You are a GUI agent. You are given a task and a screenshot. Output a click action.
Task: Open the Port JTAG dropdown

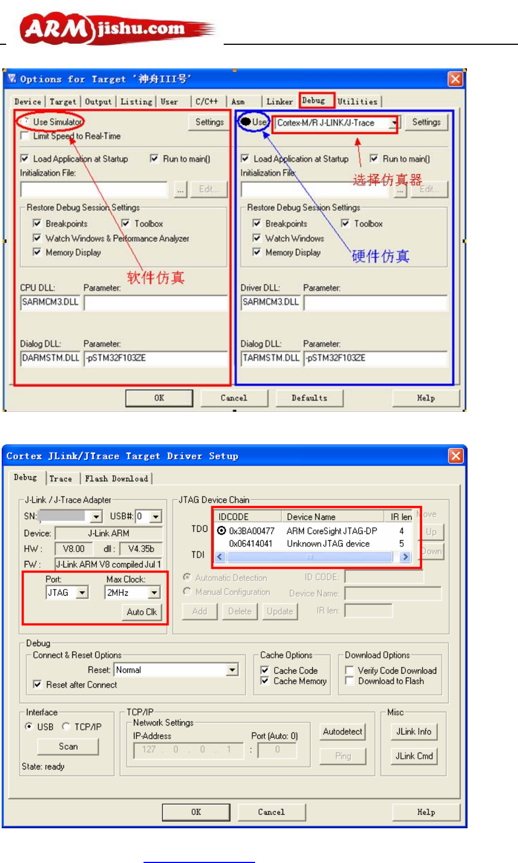pyautogui.click(x=82, y=592)
